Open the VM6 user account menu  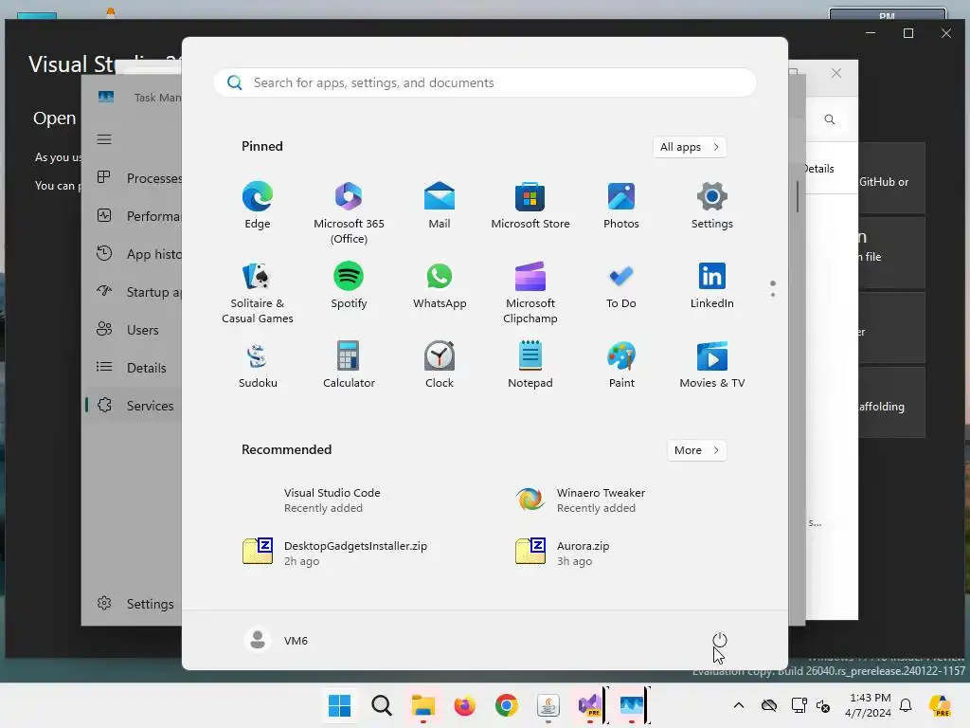tap(277, 640)
